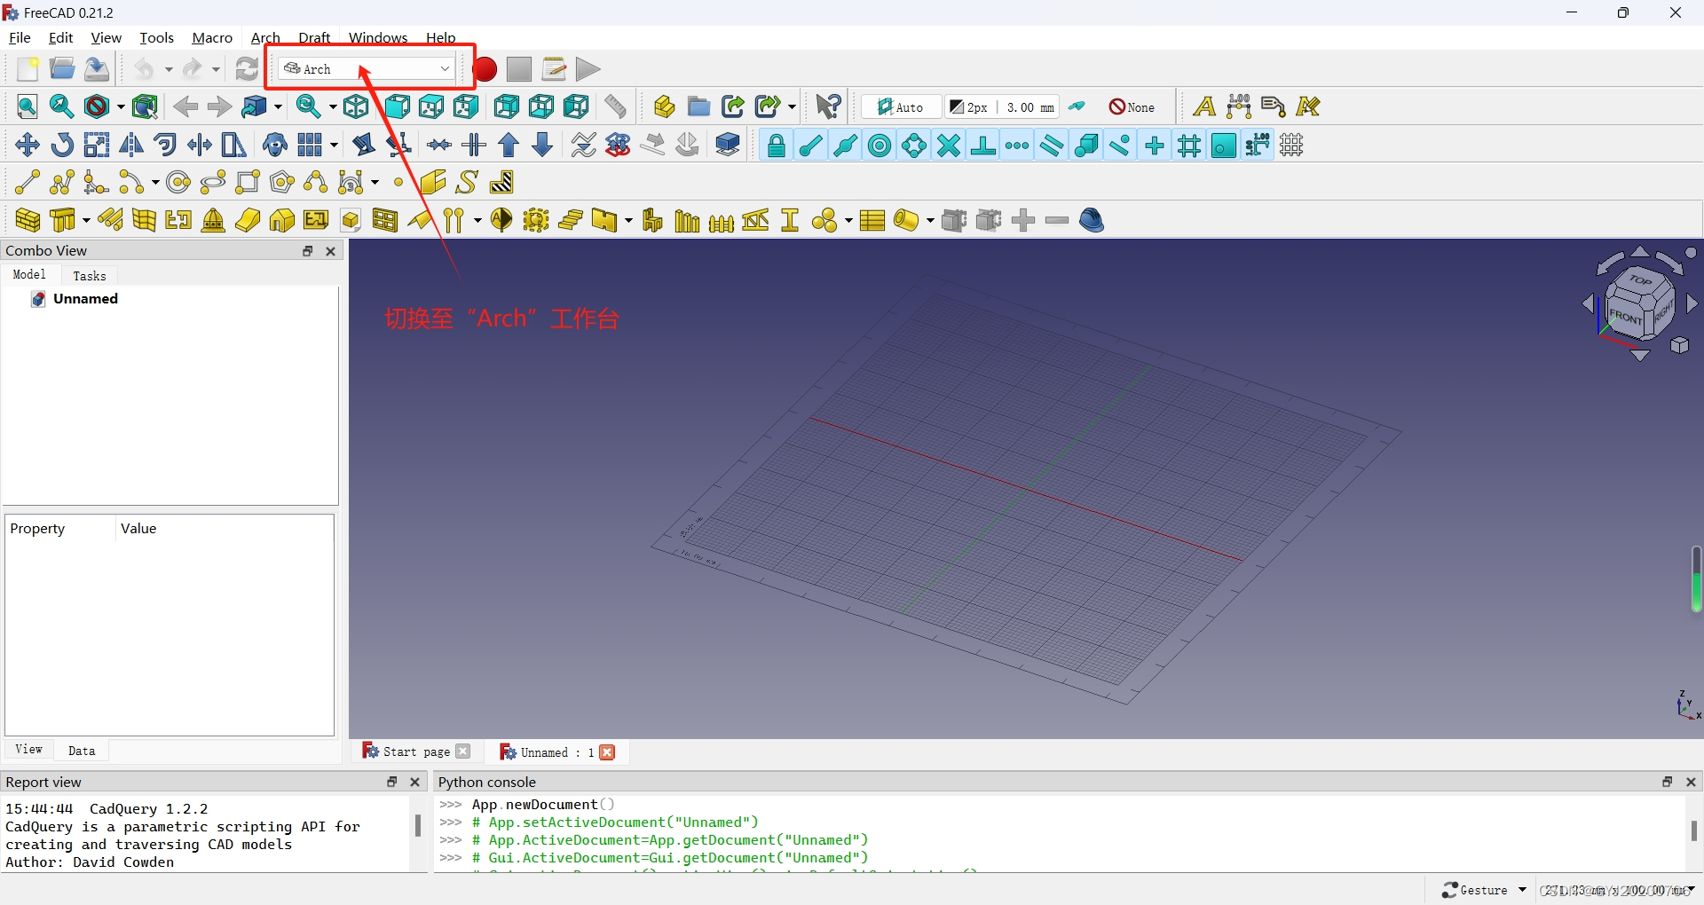The height and width of the screenshot is (905, 1704).
Task: Select the Draft Move tool
Action: pos(27,145)
